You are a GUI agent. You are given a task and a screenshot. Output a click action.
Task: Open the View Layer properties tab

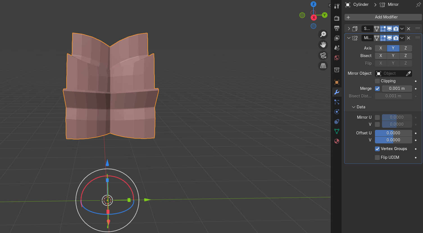336,38
